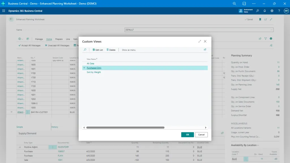Open Business Central notifications bell
The image size is (290, 163).
click(x=264, y=10)
